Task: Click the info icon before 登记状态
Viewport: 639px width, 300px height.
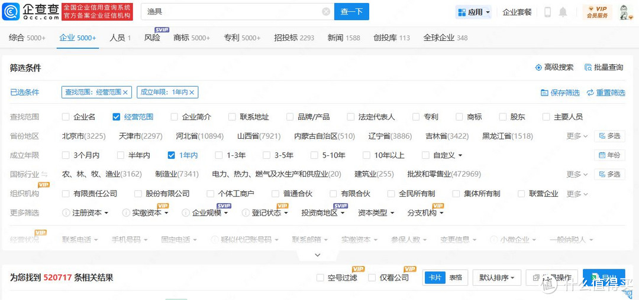Action: pyautogui.click(x=246, y=213)
